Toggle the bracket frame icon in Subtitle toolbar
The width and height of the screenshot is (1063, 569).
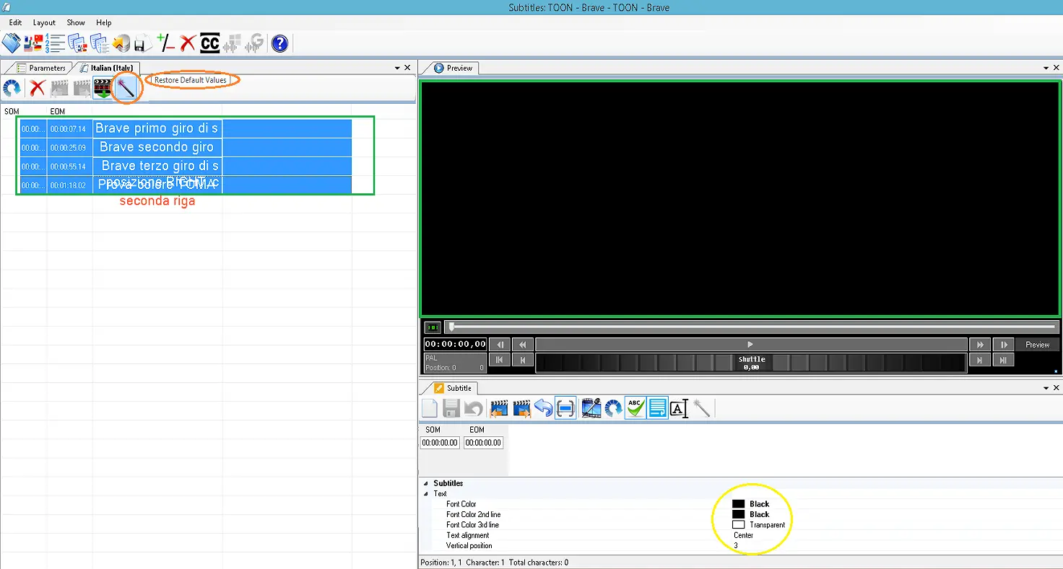[x=565, y=408]
